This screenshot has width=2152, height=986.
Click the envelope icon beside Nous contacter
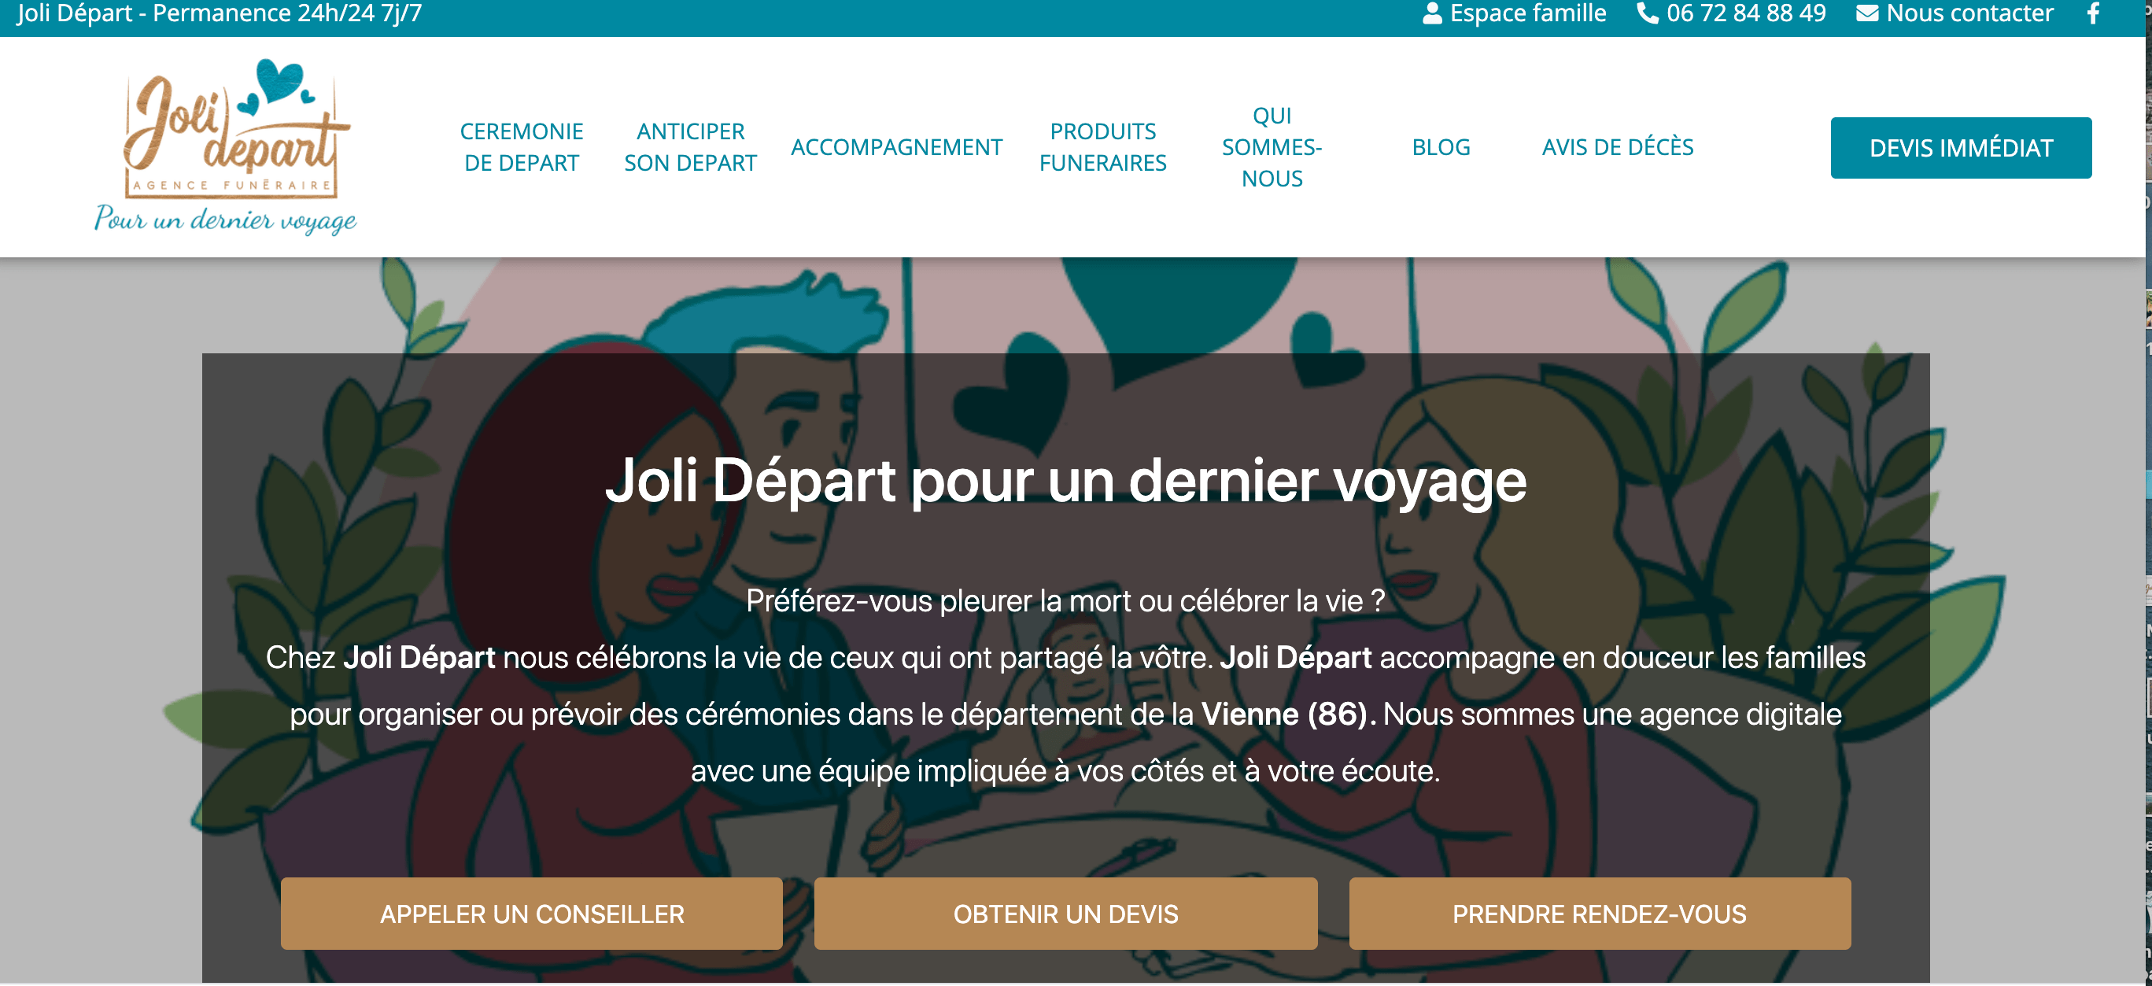(1867, 13)
